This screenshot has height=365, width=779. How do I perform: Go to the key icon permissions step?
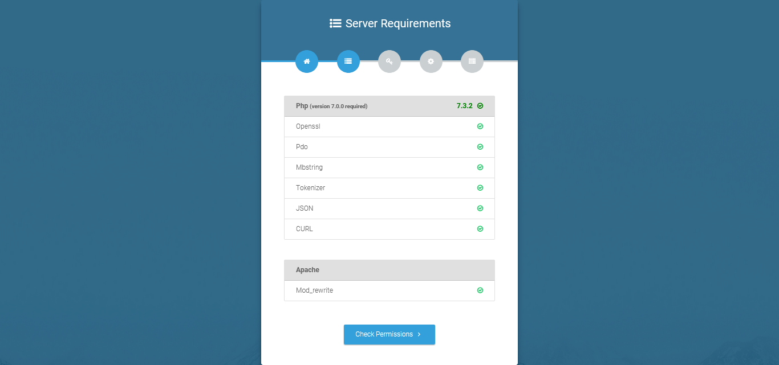(x=389, y=61)
